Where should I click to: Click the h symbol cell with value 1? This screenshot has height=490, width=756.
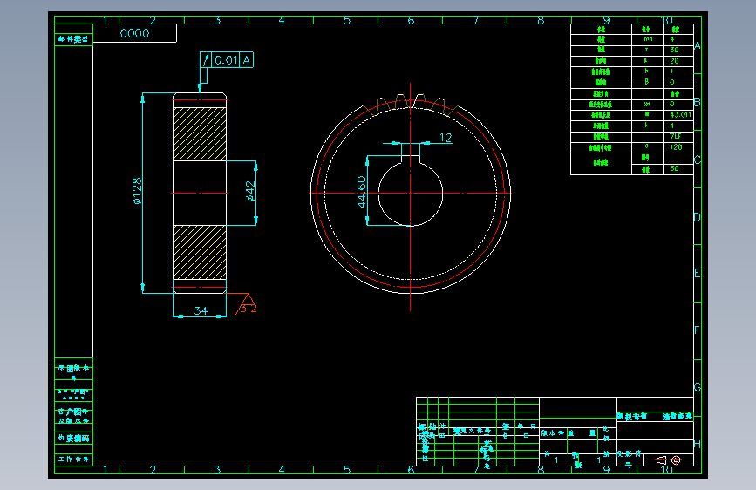648,71
